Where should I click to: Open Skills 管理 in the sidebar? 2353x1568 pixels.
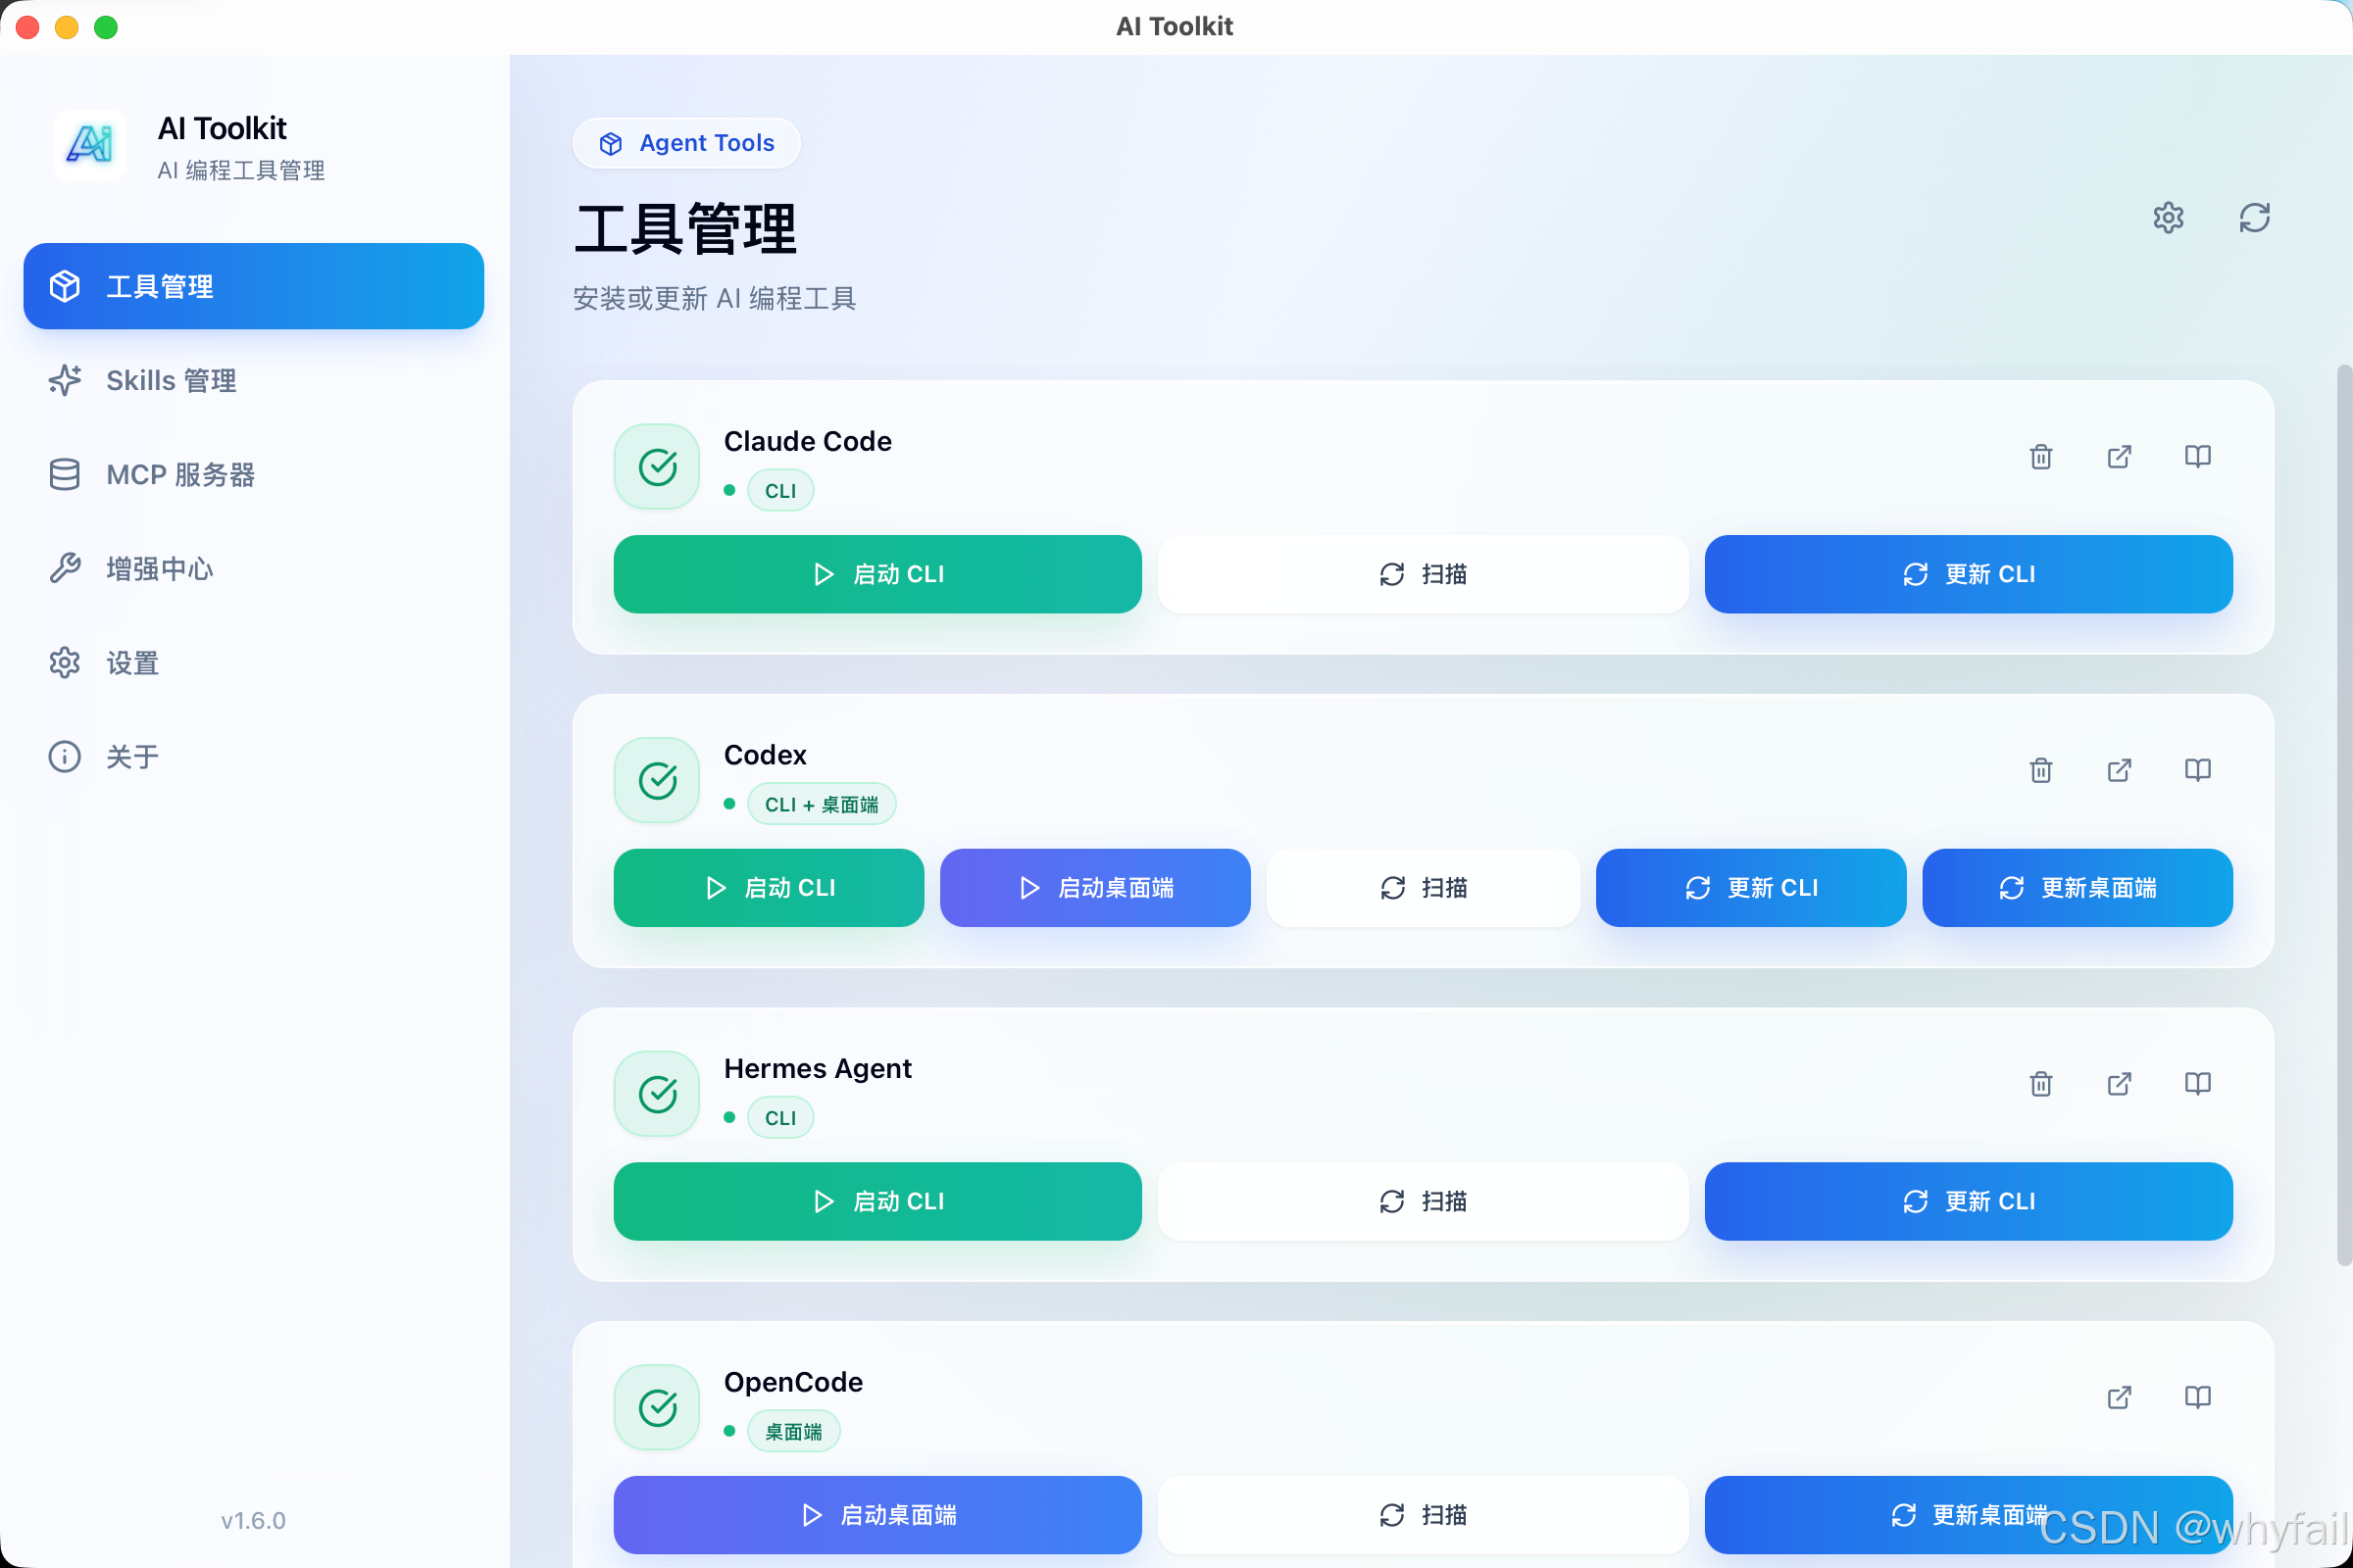coord(254,380)
